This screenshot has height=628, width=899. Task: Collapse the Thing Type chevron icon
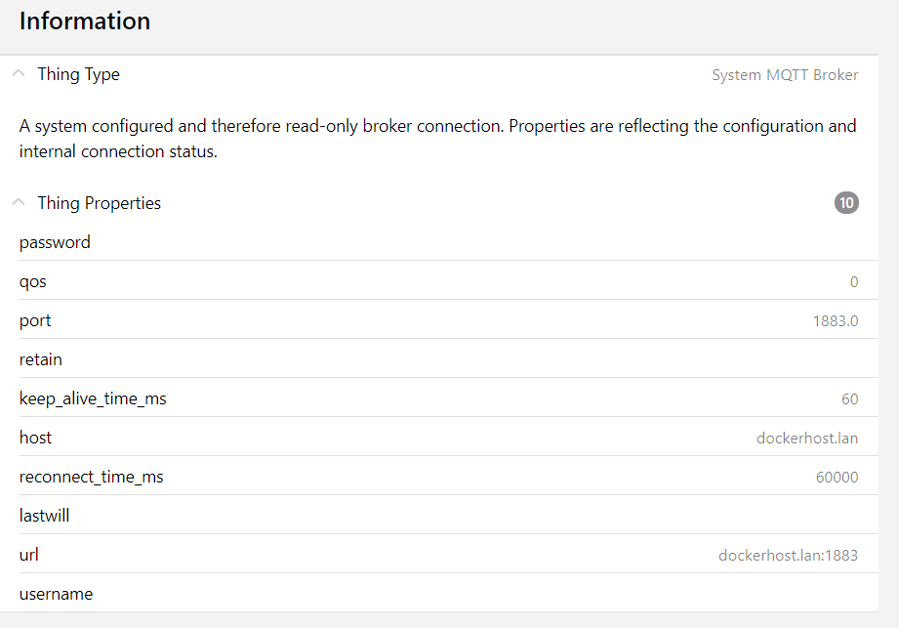19,74
